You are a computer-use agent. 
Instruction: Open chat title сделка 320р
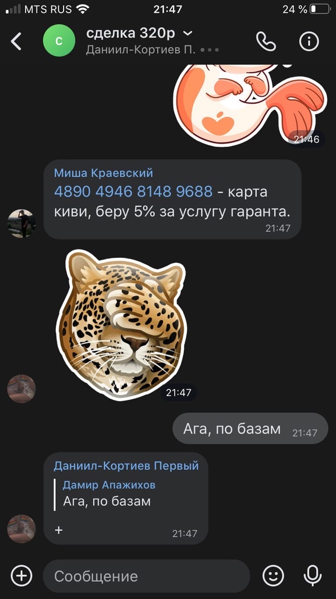(131, 34)
